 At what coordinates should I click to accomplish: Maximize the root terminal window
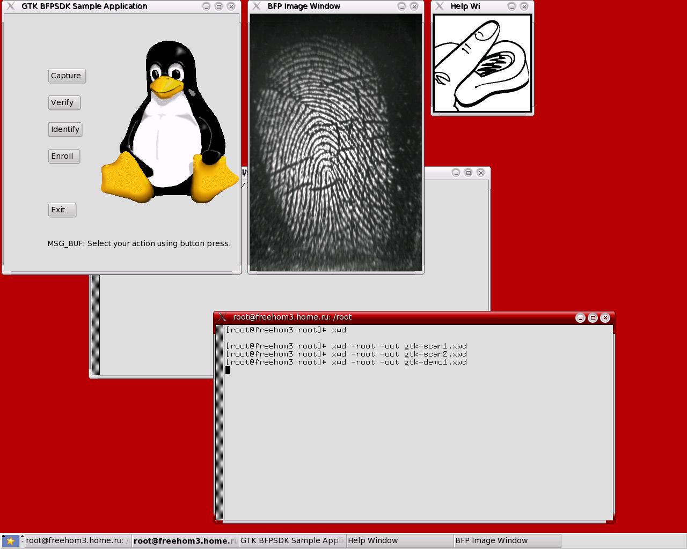(593, 318)
